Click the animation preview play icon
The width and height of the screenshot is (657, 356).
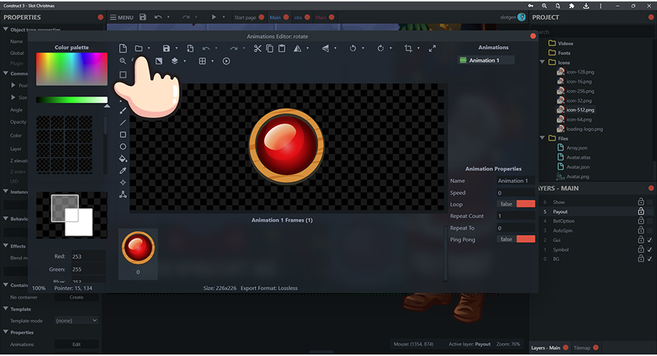[x=226, y=61]
